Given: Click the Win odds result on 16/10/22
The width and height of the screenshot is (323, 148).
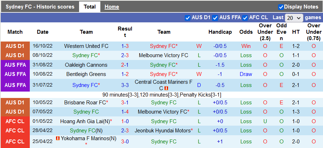Looking at the screenshot, I should (246, 46).
